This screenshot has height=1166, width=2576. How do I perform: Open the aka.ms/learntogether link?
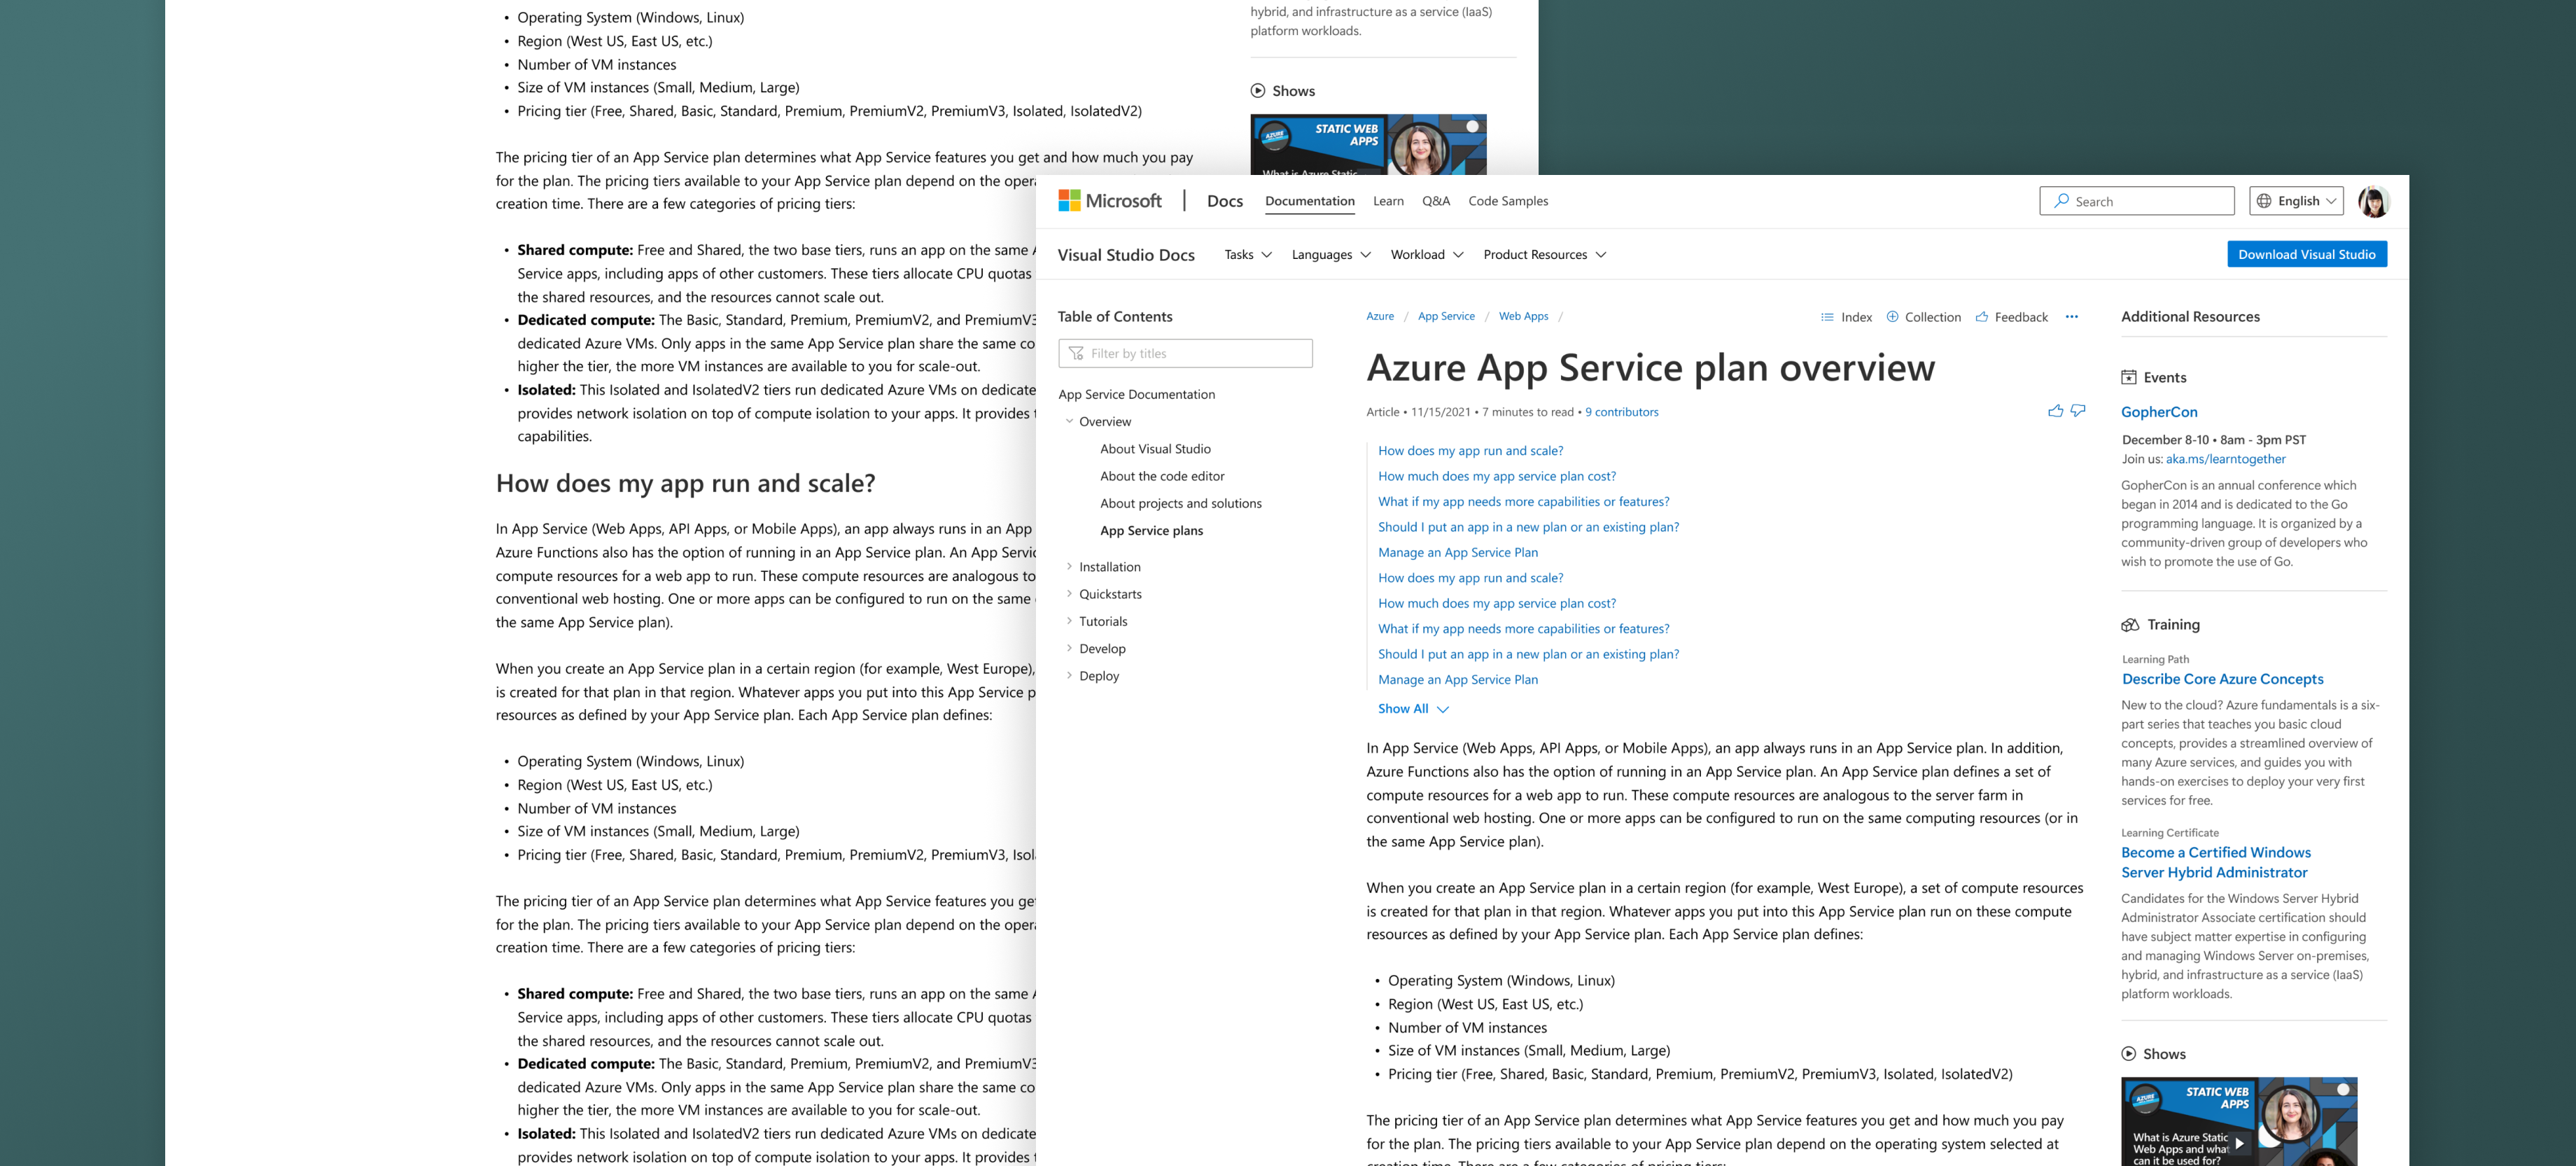(x=2225, y=459)
